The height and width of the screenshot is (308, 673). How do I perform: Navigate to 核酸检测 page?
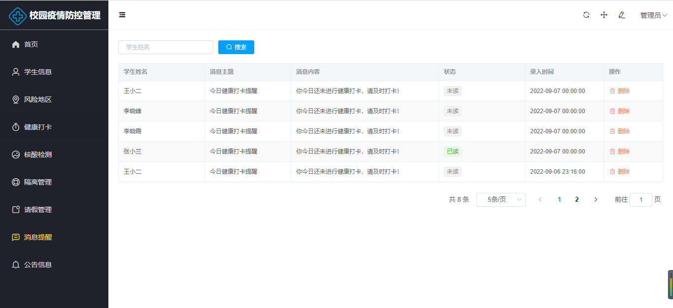(x=37, y=154)
